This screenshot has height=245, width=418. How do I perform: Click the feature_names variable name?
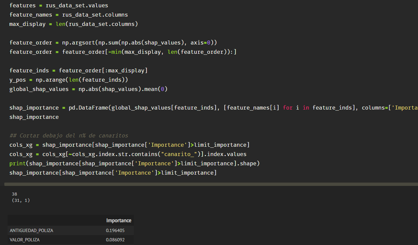click(31, 15)
